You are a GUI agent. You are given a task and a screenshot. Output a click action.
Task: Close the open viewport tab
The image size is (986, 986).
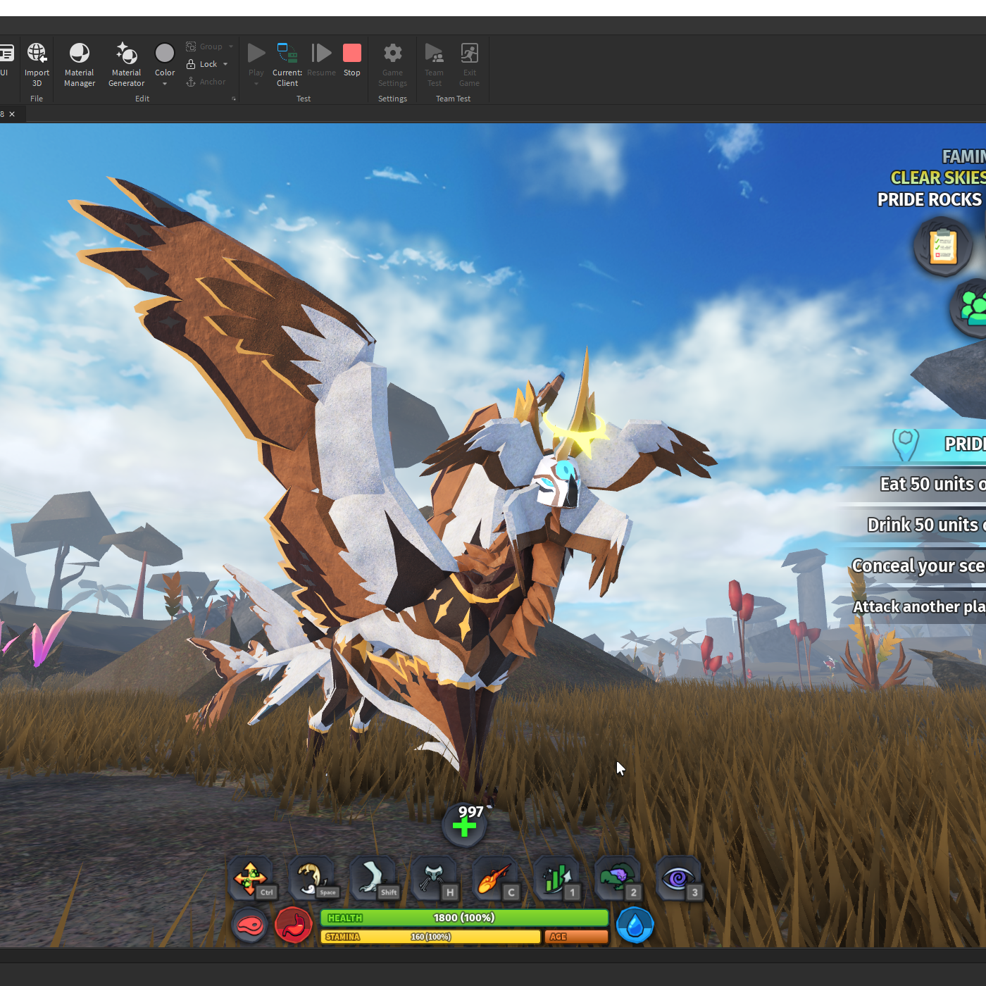pos(12,114)
